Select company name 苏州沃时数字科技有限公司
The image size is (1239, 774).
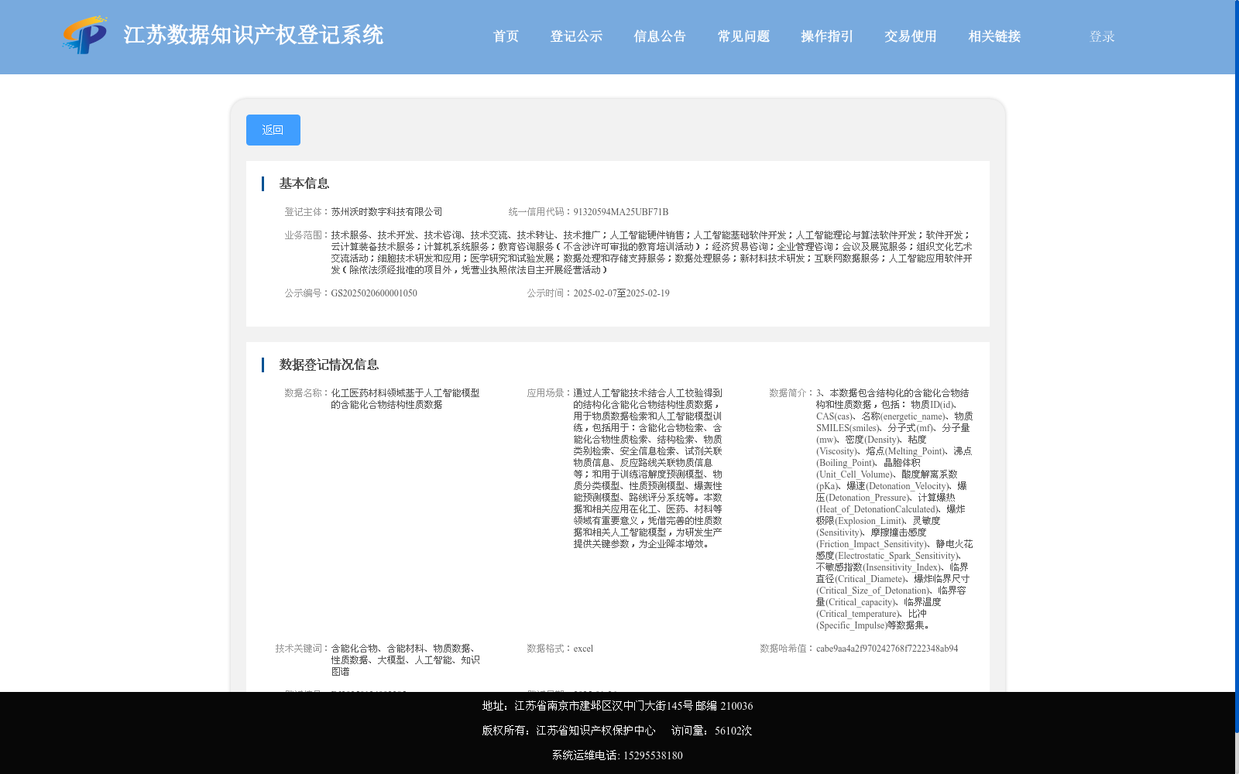tap(386, 212)
